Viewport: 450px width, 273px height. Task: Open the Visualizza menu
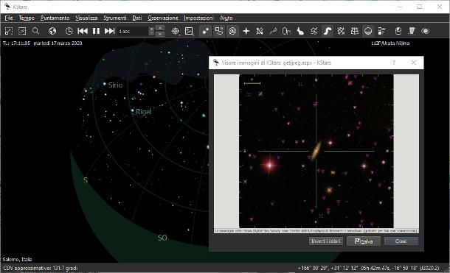[86, 18]
